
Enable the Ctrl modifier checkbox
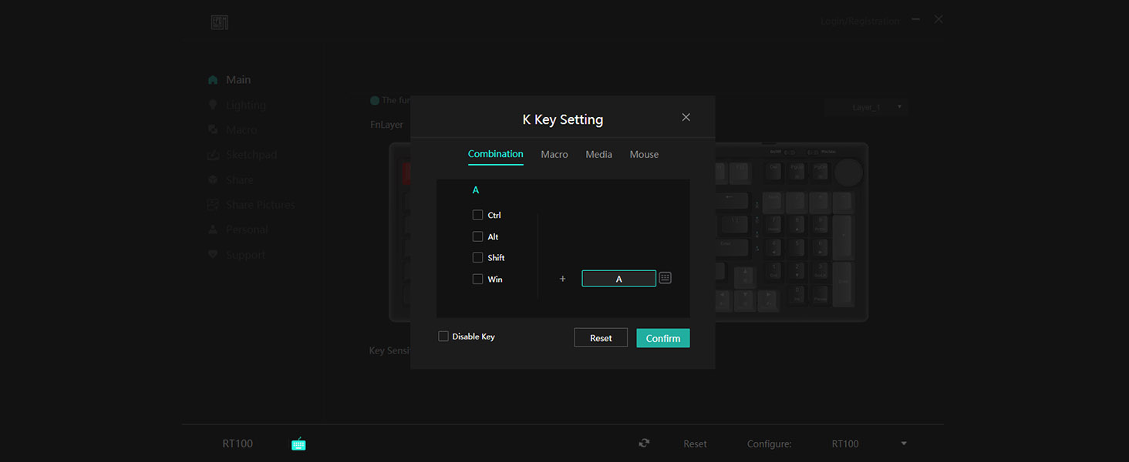pyautogui.click(x=477, y=215)
